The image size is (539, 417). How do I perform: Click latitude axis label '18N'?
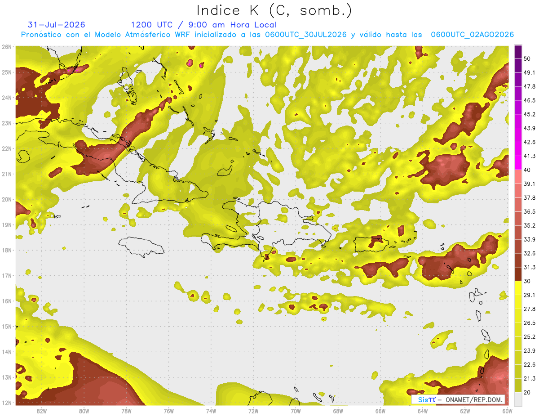pos(6,251)
